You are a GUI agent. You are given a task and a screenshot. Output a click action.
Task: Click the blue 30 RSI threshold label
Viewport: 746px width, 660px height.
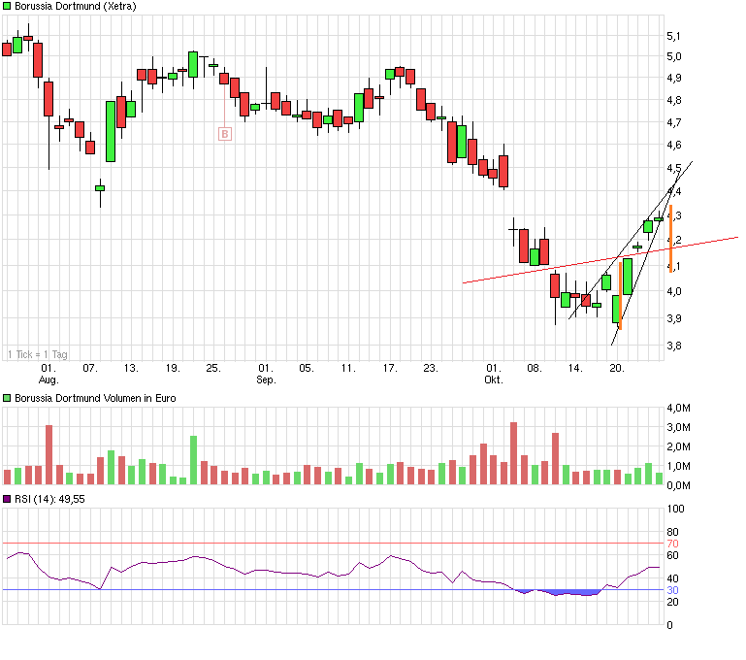(x=672, y=590)
